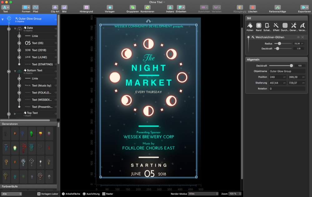
Task: Open the Vorlagen-Labor
Action: [x=48, y=194]
